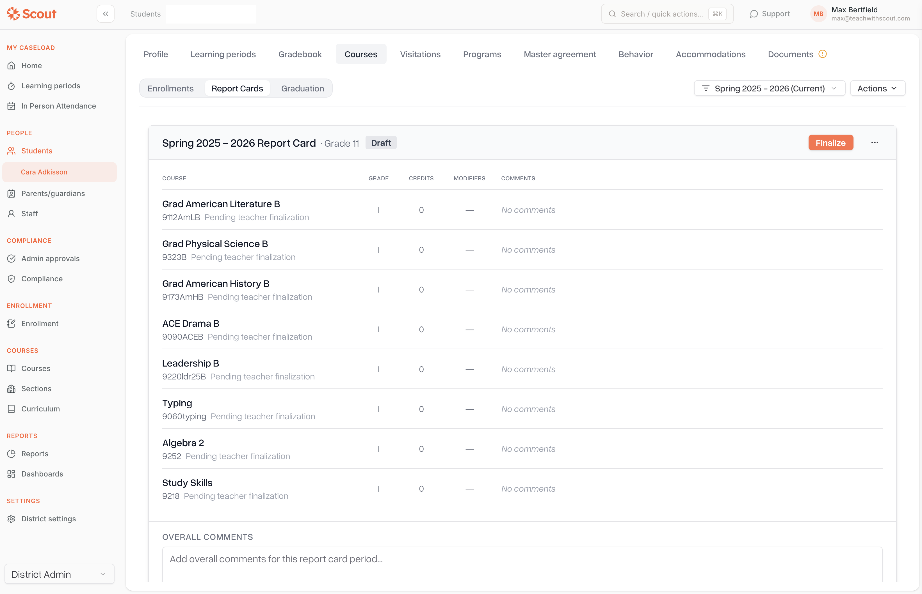Click the Documents warning alert icon

coord(822,54)
